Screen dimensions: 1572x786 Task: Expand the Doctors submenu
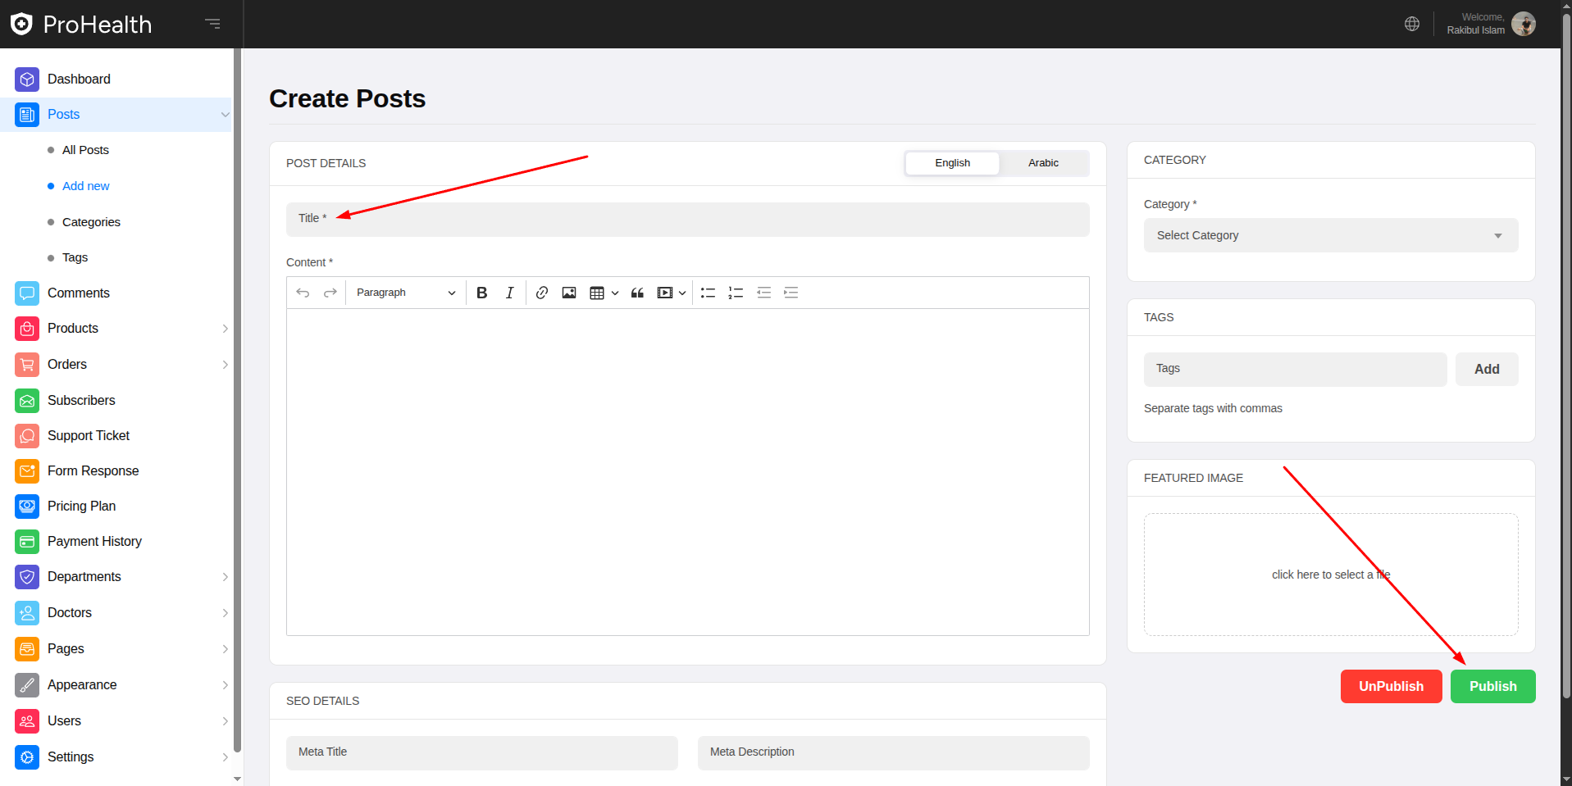pos(225,613)
